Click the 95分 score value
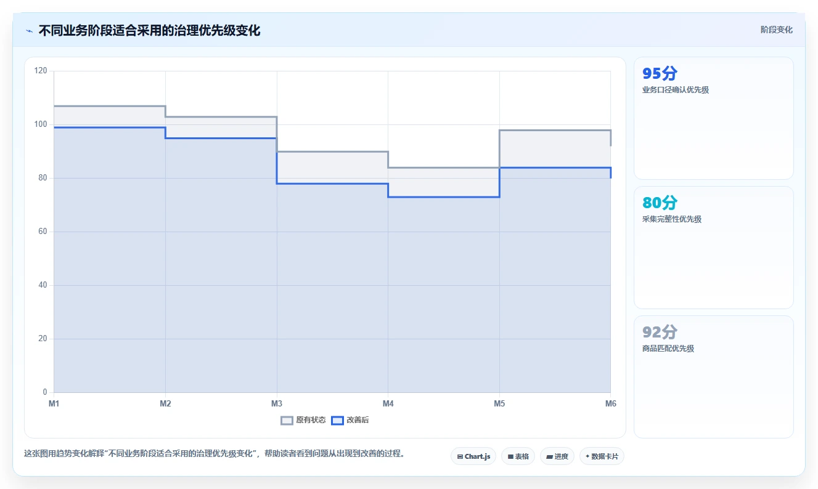The image size is (818, 489). point(660,74)
